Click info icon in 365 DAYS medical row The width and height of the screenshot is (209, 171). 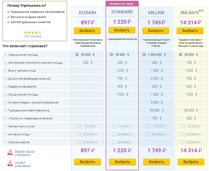pos(181,54)
